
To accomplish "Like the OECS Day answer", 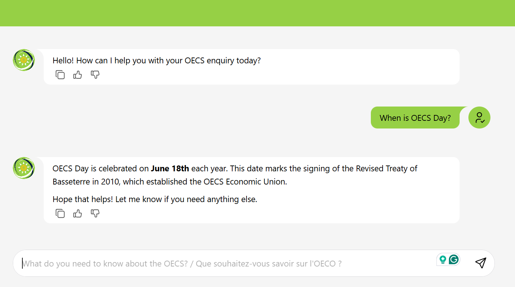I will [77, 213].
